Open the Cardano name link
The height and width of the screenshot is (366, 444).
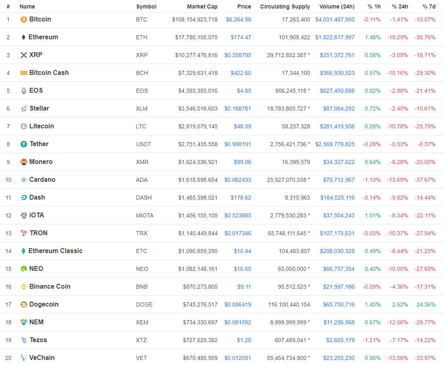click(x=42, y=180)
